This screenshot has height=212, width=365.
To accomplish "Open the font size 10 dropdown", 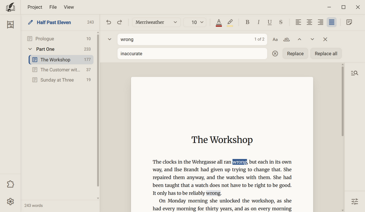I will tap(195, 22).
